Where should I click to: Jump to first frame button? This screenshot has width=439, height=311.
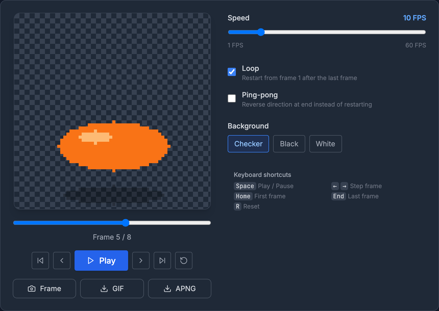(40, 261)
